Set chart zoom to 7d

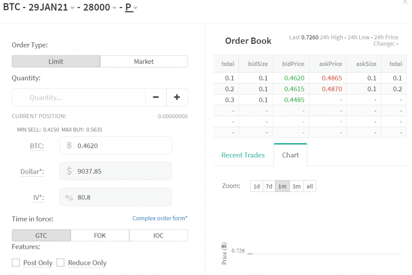click(x=269, y=186)
